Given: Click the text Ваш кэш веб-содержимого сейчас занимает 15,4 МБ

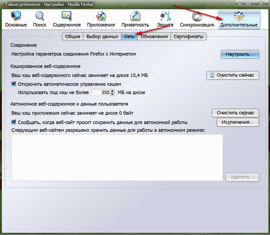Looking at the screenshot, I should [80, 75].
